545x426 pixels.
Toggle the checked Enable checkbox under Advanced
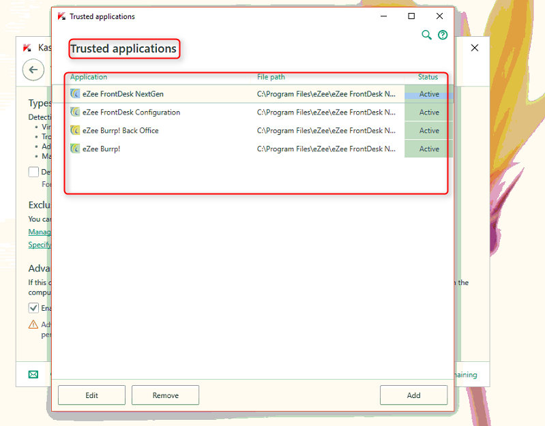tap(33, 308)
